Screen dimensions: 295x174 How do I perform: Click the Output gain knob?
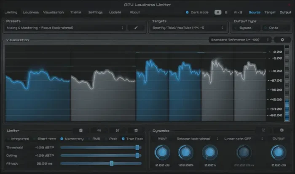(x=277, y=152)
